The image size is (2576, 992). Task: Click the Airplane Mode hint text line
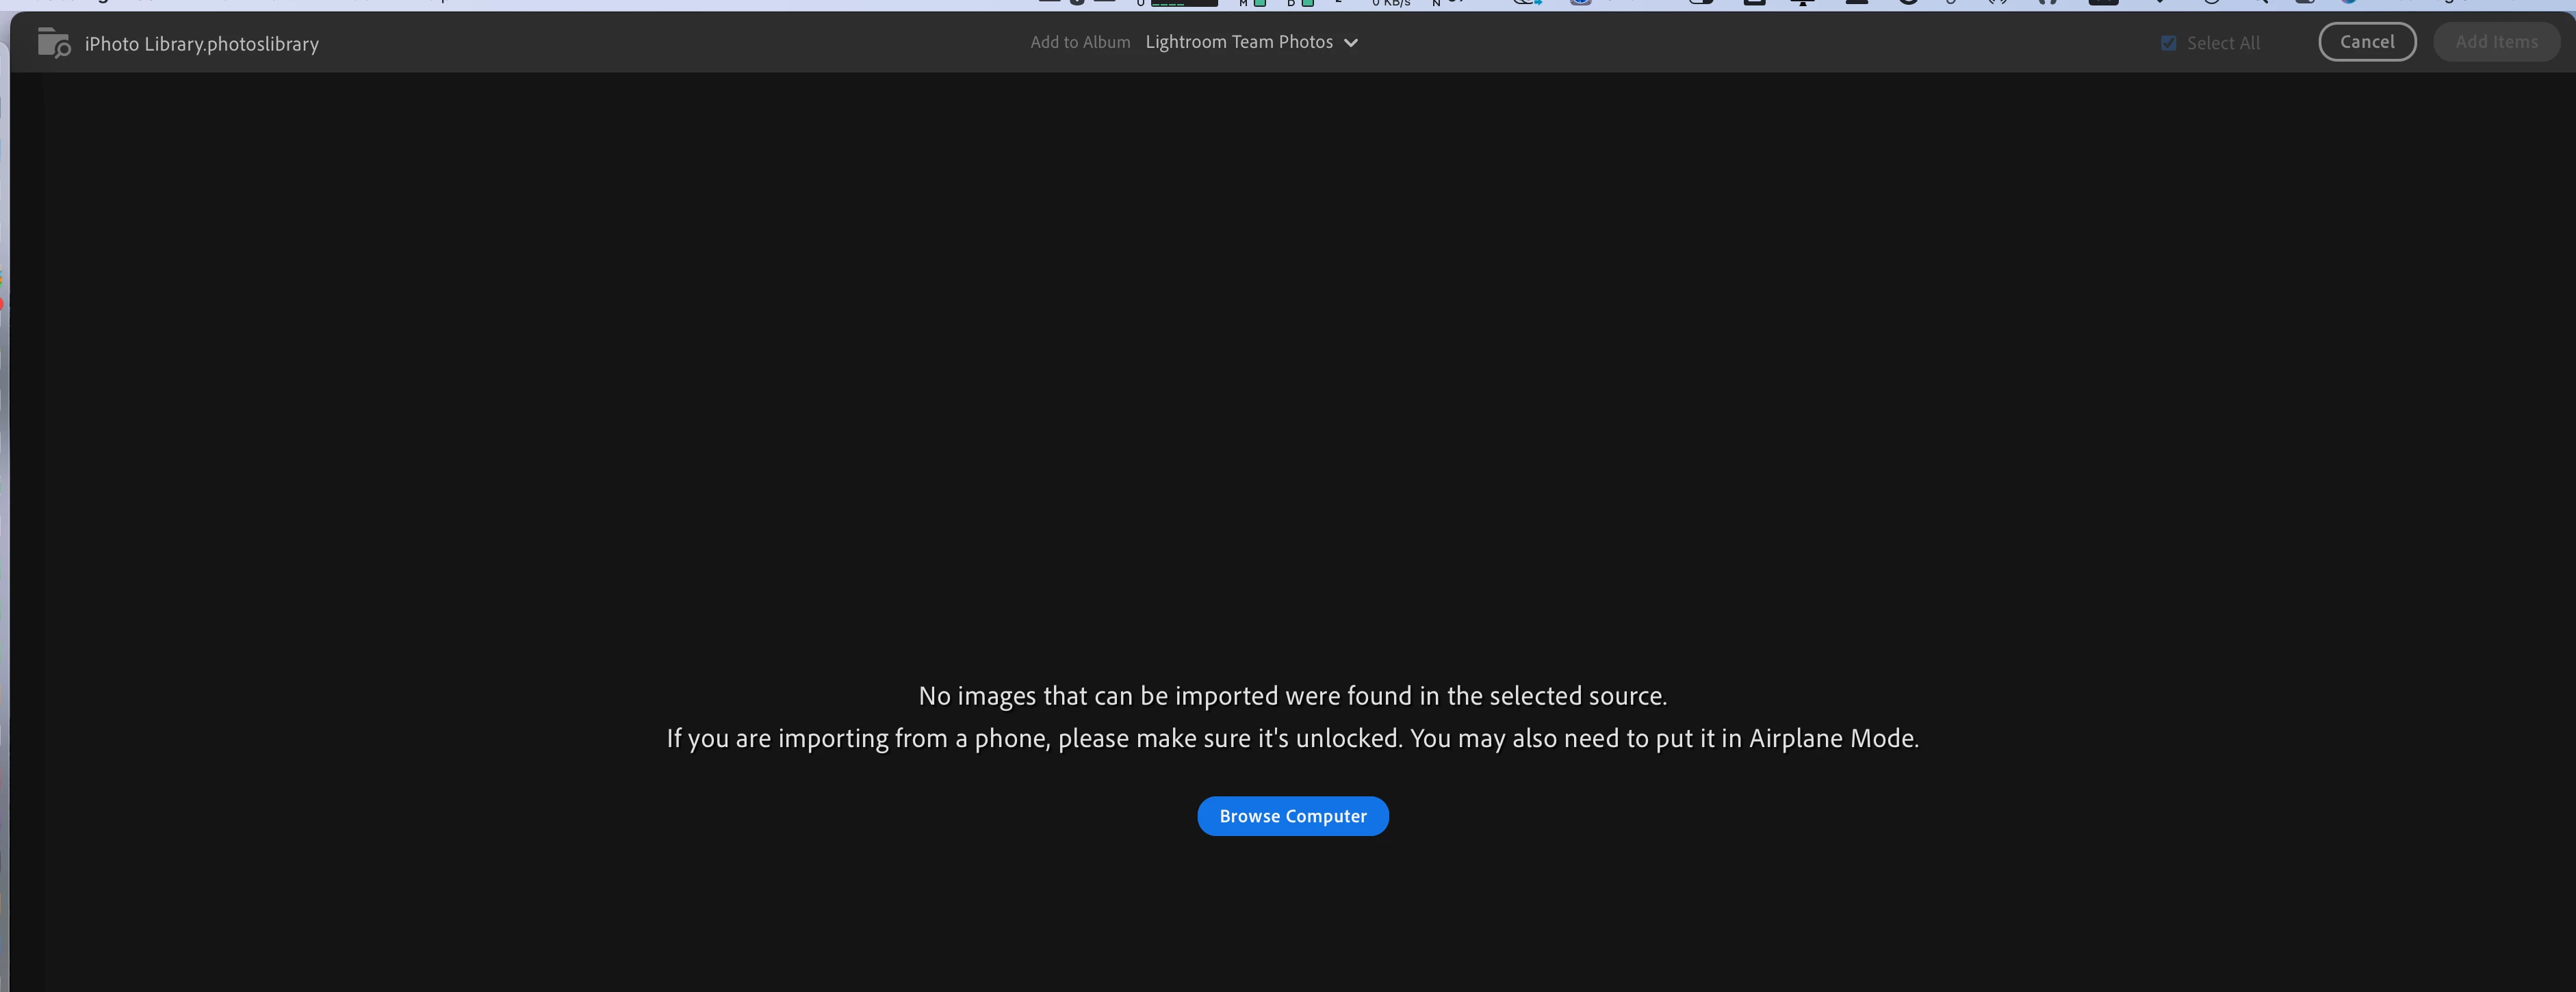coord(1292,738)
